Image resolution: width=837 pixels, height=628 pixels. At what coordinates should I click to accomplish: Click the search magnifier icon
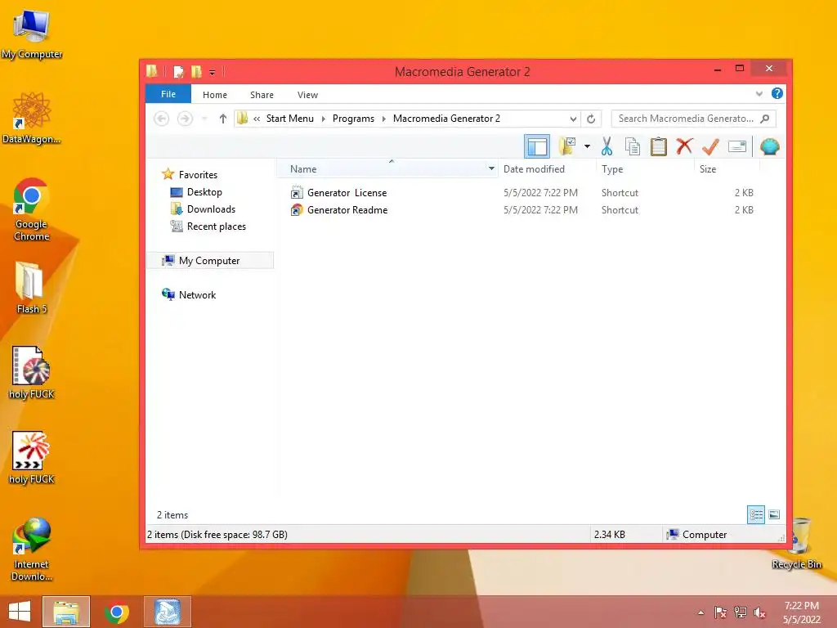pyautogui.click(x=765, y=119)
